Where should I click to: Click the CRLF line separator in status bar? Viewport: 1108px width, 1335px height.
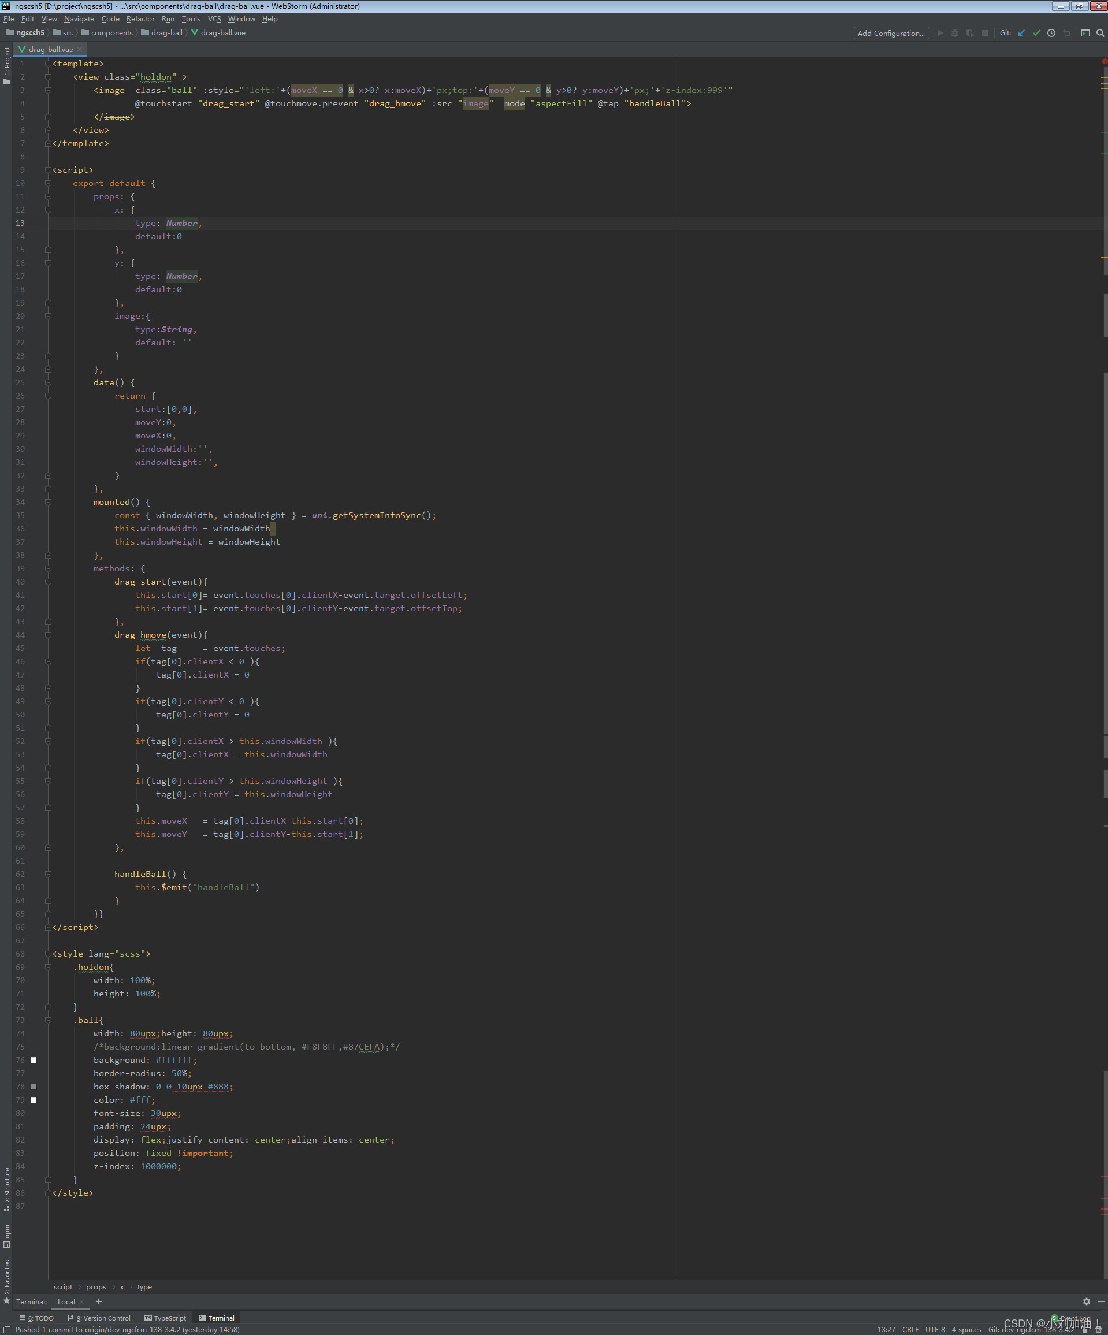pyautogui.click(x=910, y=1329)
